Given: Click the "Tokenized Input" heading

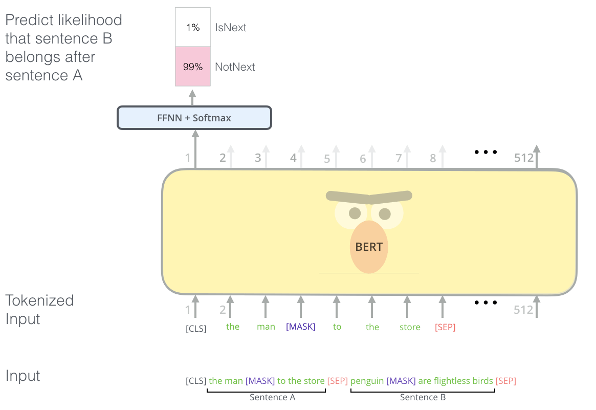Looking at the screenshot, I should pos(39,310).
